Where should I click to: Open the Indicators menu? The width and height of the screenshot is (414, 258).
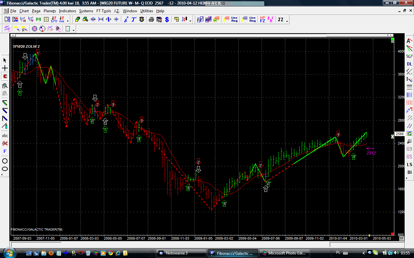click(x=67, y=11)
